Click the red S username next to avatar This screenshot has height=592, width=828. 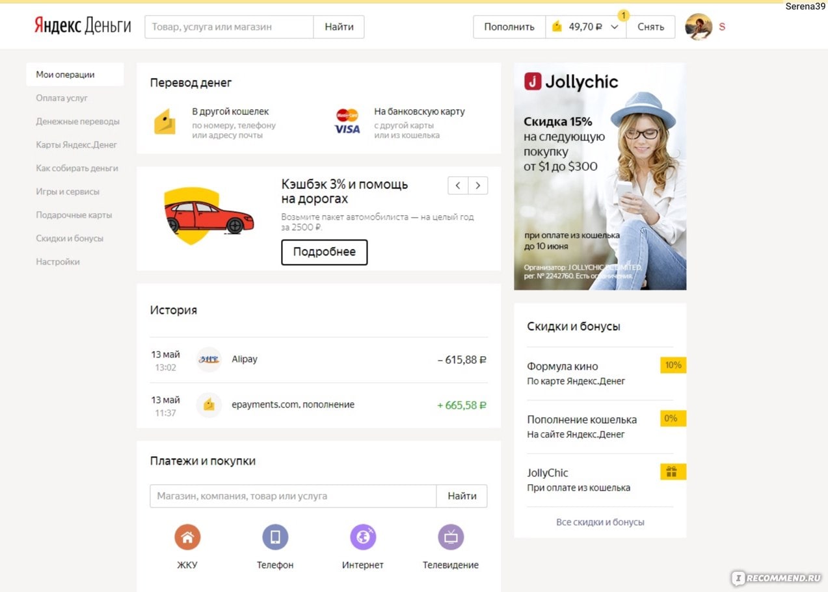pos(722,27)
